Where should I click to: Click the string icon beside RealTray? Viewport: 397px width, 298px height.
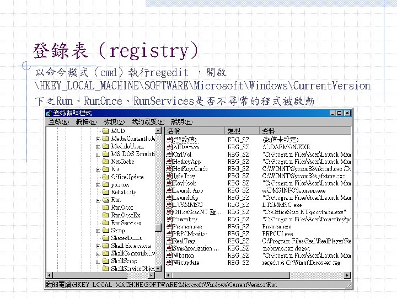tap(169, 241)
